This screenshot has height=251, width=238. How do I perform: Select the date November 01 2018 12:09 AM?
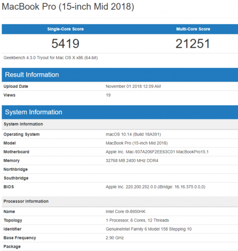tap(133, 86)
